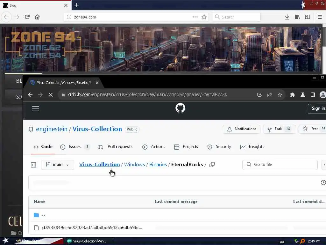
Task: Open Chrome profile avatar icon
Action: tap(323, 95)
